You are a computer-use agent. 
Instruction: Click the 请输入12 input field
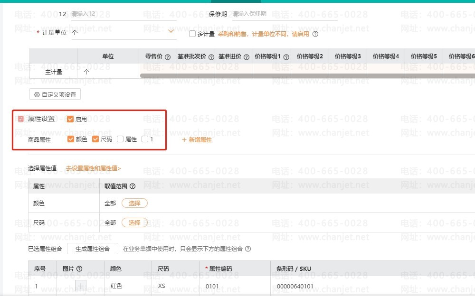(123, 14)
